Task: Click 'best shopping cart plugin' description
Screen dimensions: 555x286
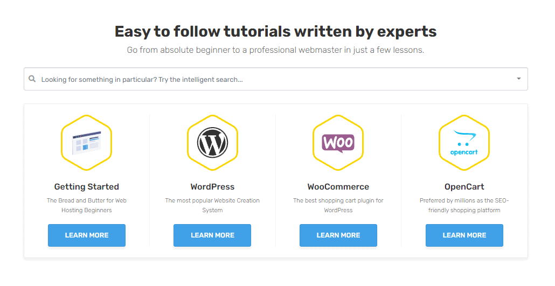Action: coord(338,205)
